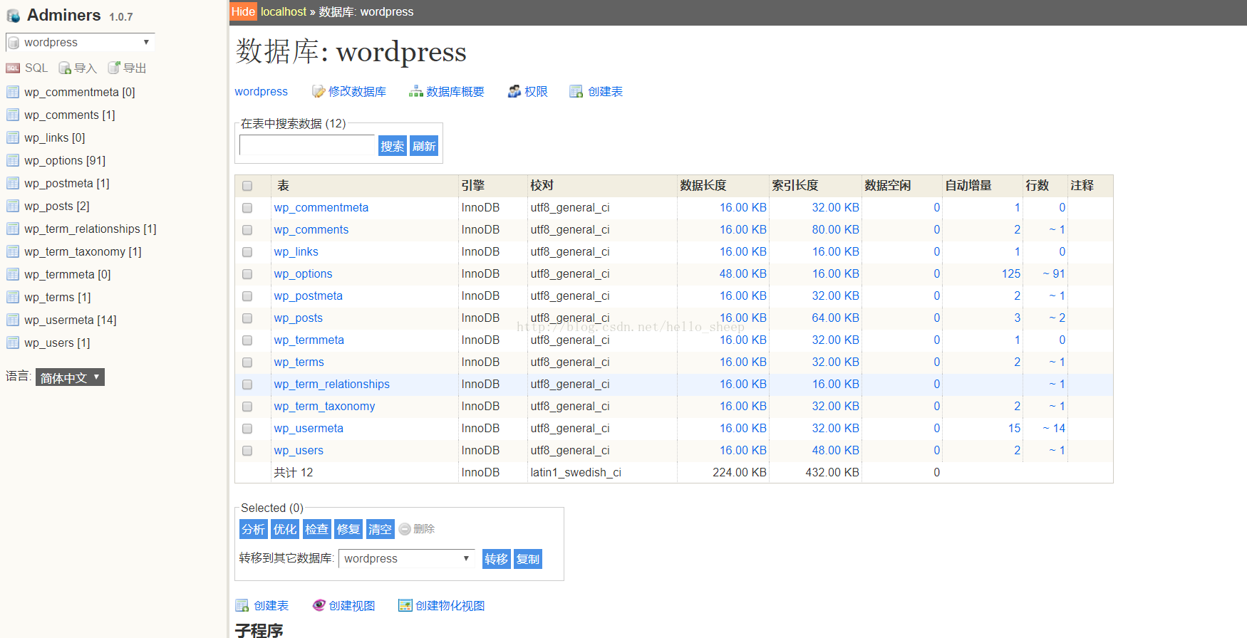The image size is (1247, 638).
Task: Click the create view (创建视图) eye icon
Action: pos(319,605)
